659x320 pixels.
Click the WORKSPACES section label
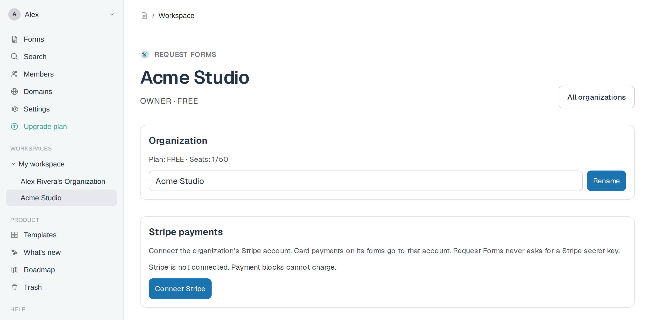pos(31,148)
